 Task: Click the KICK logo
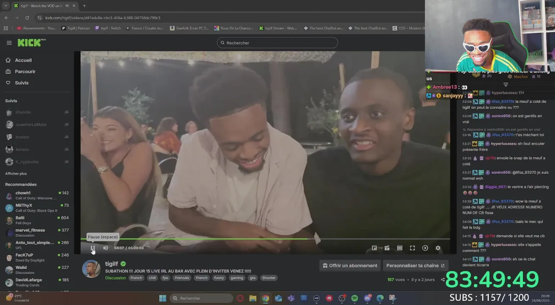coord(31,43)
